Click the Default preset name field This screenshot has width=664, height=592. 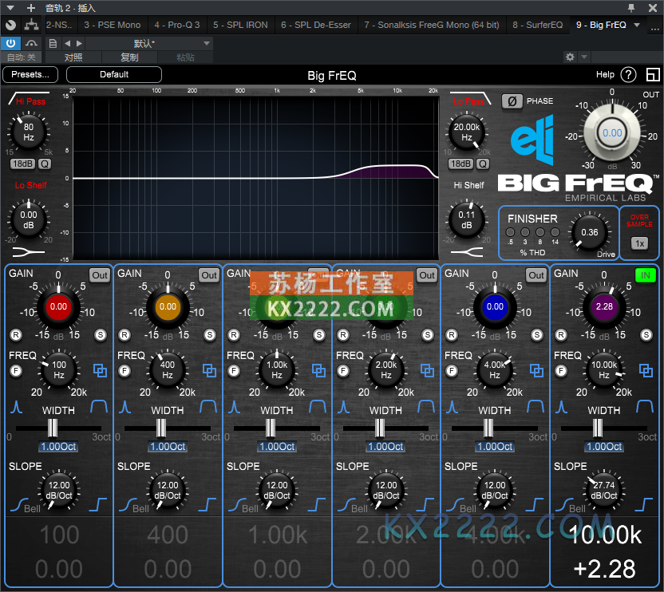click(114, 74)
